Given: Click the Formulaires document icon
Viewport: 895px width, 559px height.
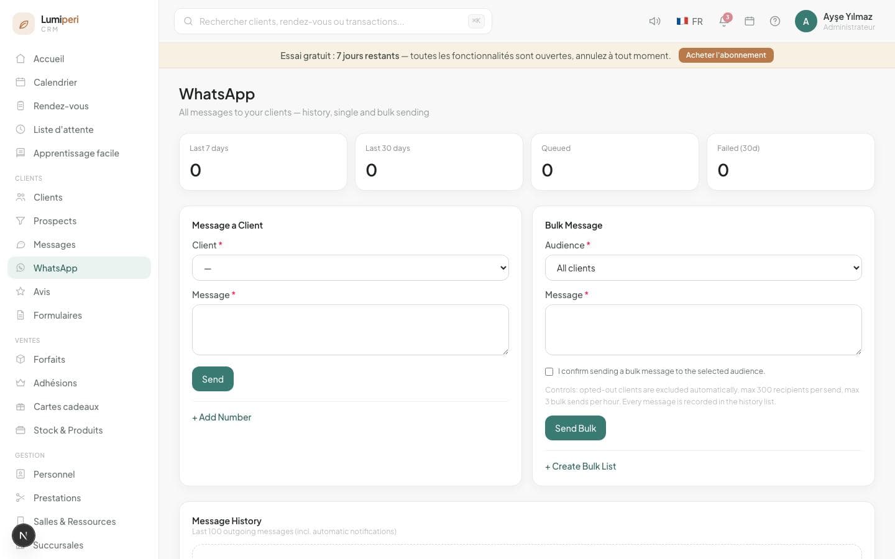Looking at the screenshot, I should click(21, 315).
